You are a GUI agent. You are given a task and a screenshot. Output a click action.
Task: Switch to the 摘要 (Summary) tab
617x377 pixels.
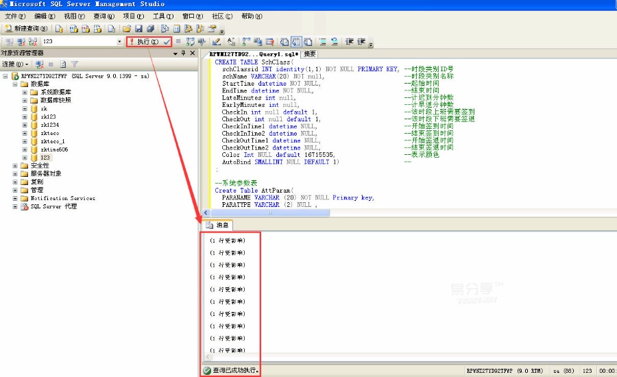pyautogui.click(x=310, y=54)
